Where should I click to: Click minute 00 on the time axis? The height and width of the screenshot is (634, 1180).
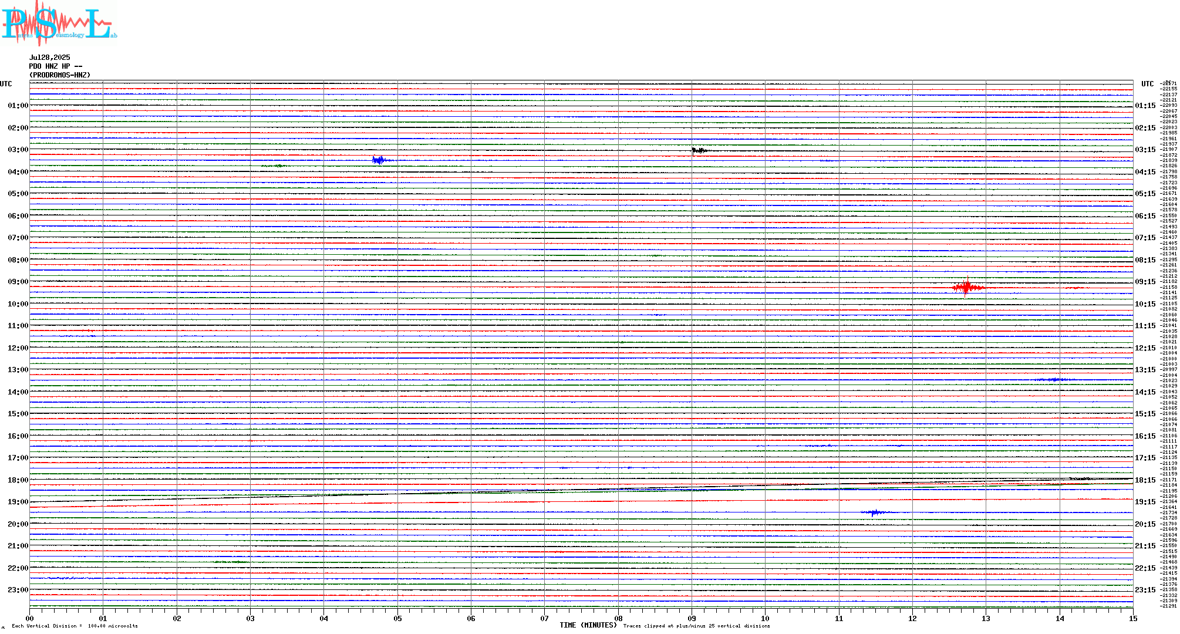30,618
